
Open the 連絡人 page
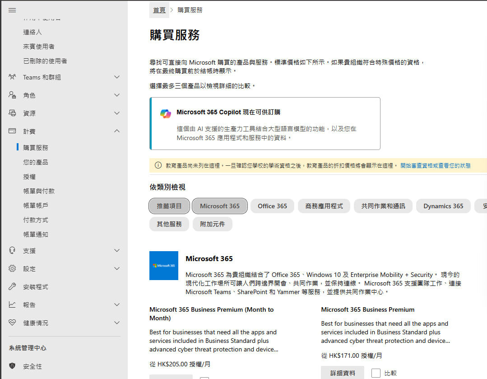[32, 32]
